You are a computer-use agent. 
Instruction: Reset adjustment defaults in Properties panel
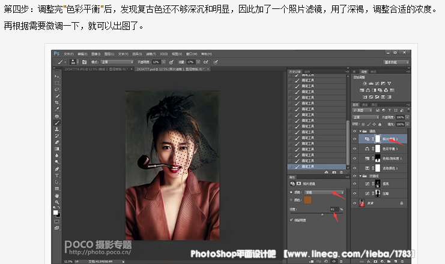[326, 262]
